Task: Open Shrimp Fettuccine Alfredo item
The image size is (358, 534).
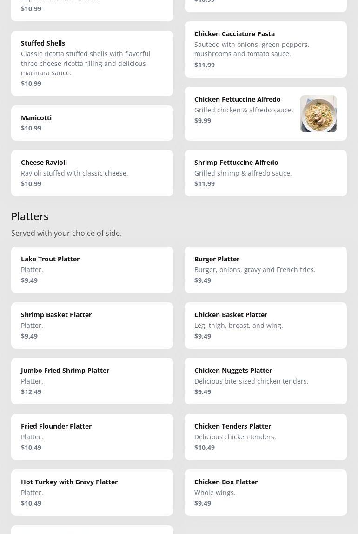Action: pyautogui.click(x=265, y=173)
